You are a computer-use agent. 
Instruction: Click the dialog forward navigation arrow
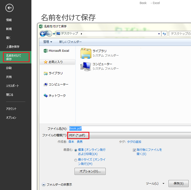(49, 34)
